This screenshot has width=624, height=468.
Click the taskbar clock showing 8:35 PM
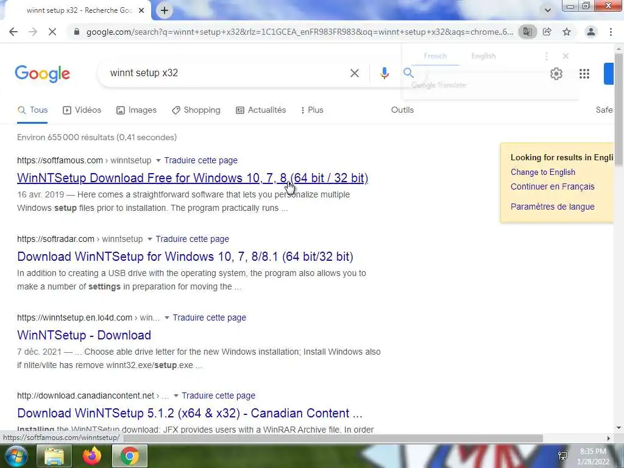[593, 456]
